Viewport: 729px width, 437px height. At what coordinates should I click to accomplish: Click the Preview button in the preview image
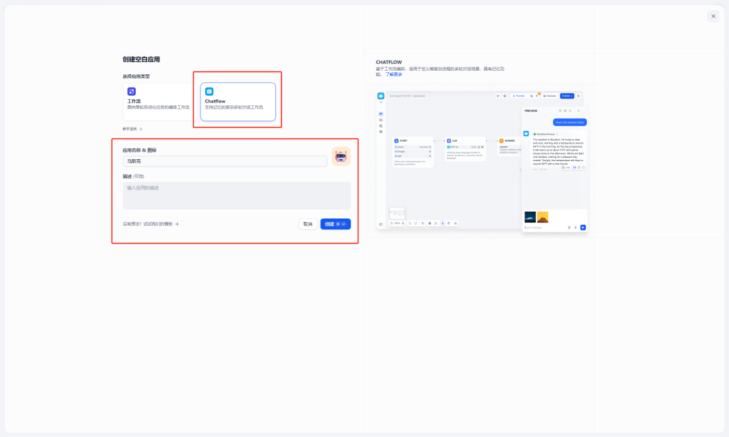coord(518,96)
